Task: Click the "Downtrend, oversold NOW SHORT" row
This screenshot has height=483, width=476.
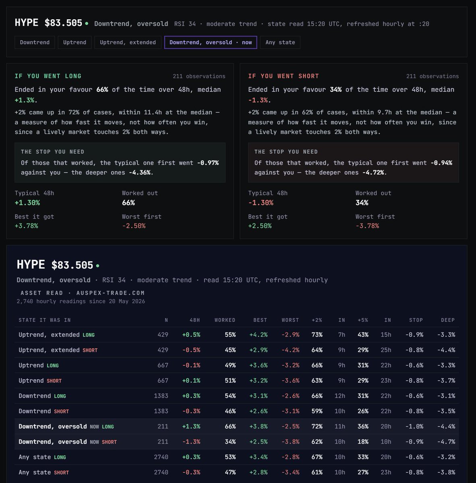Action: (x=237, y=442)
